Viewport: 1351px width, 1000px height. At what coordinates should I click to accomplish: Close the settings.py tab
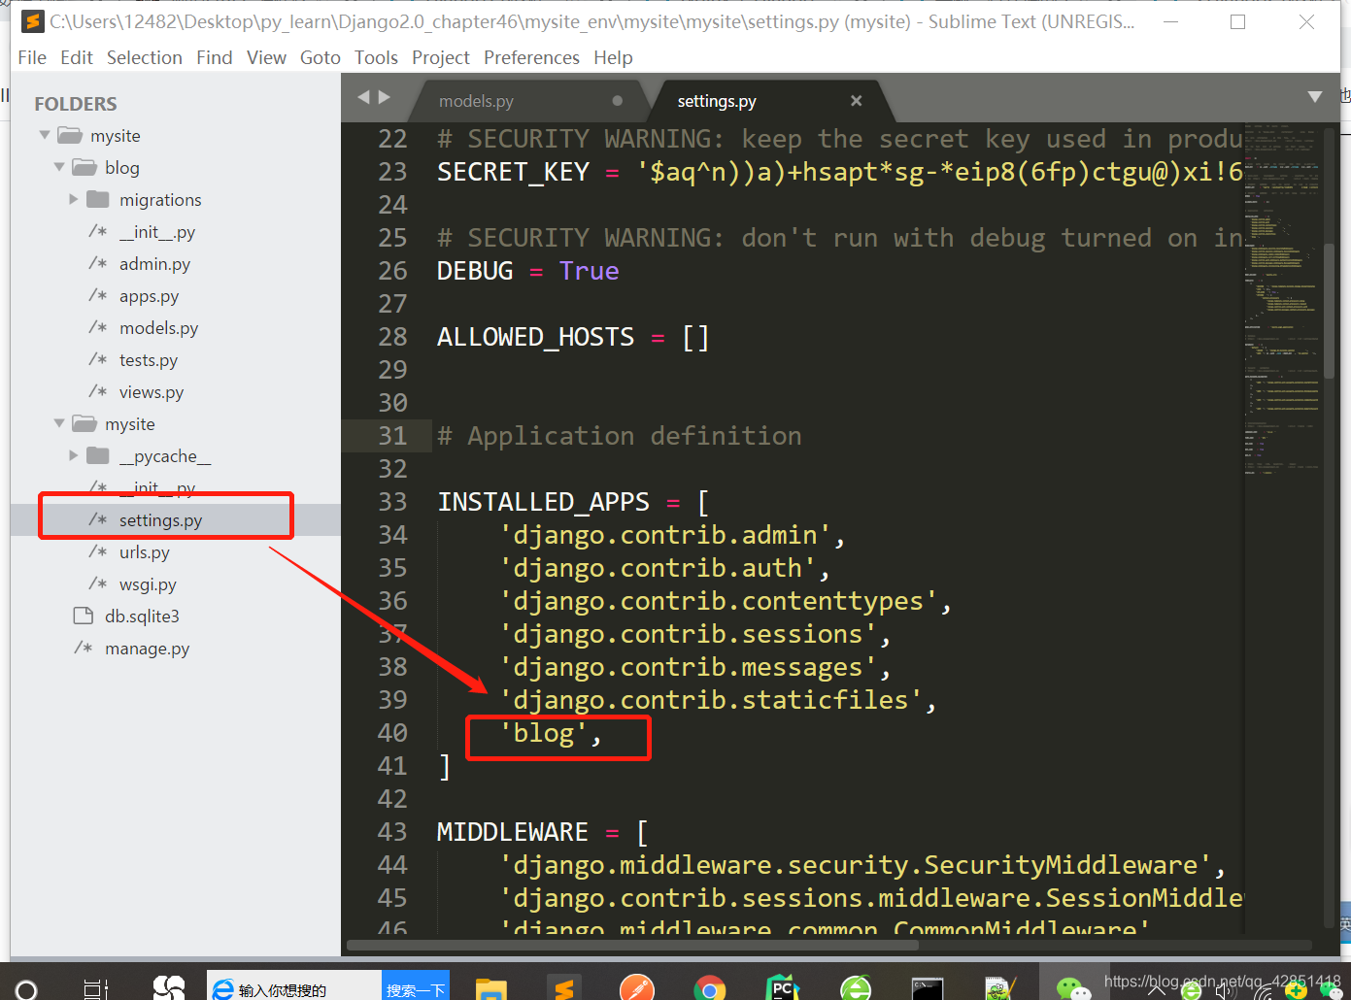point(856,101)
